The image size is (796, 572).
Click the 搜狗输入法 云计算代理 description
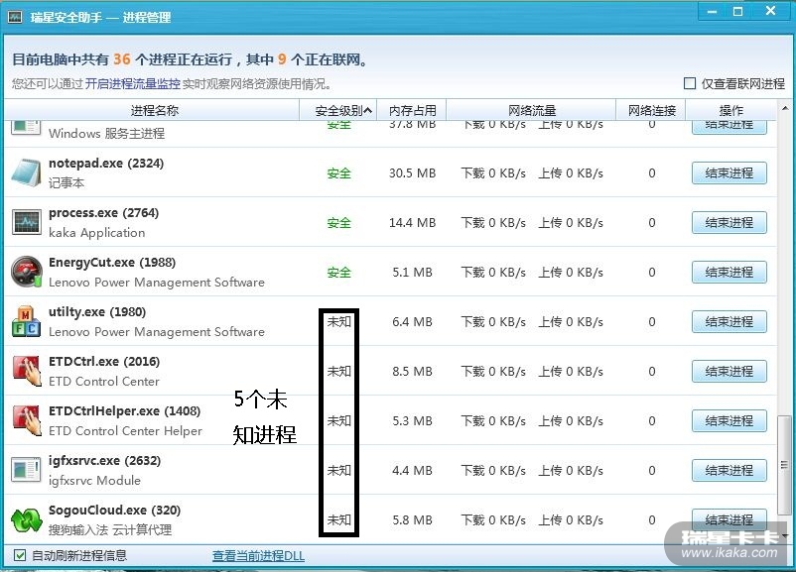pyautogui.click(x=110, y=530)
